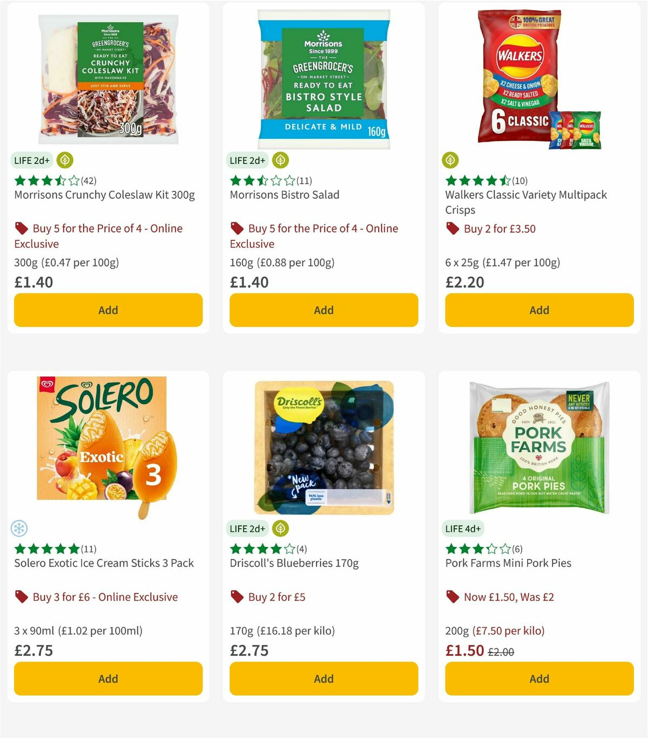Viewport: 648px width, 738px height.
Task: Click the red tag icon on Solero's Buy 3 offer
Action: point(22,596)
